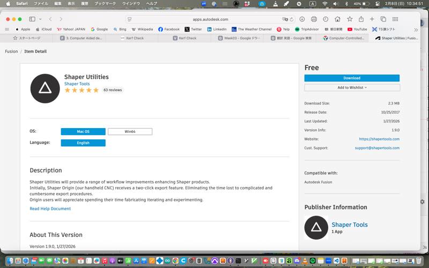Screen dimensions: 429x268
Task: Open the Trash in the Dock
Action: (x=419, y=260)
